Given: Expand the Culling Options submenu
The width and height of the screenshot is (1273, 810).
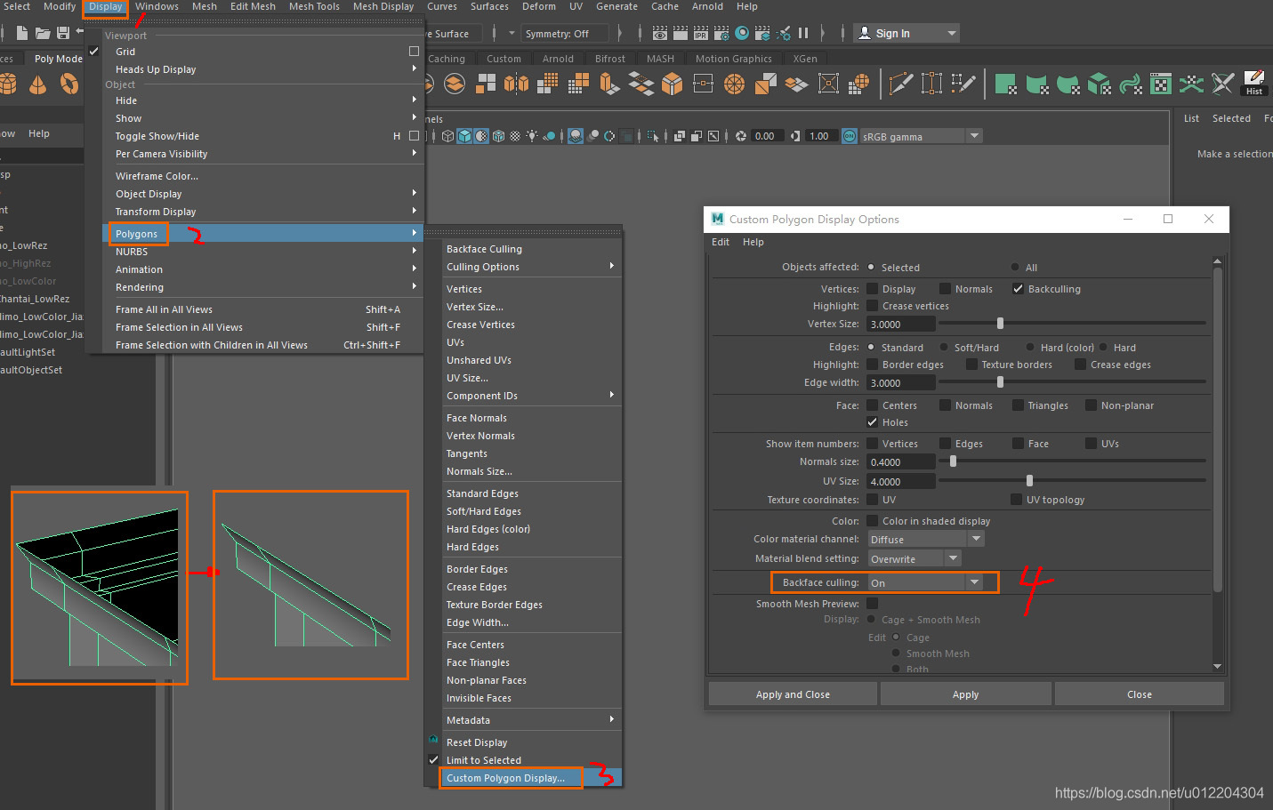Looking at the screenshot, I should pos(530,267).
